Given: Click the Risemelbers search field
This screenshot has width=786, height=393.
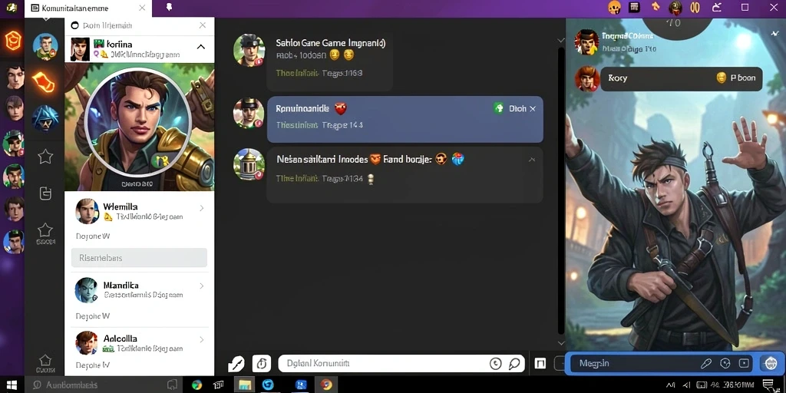Looking at the screenshot, I should (x=140, y=258).
